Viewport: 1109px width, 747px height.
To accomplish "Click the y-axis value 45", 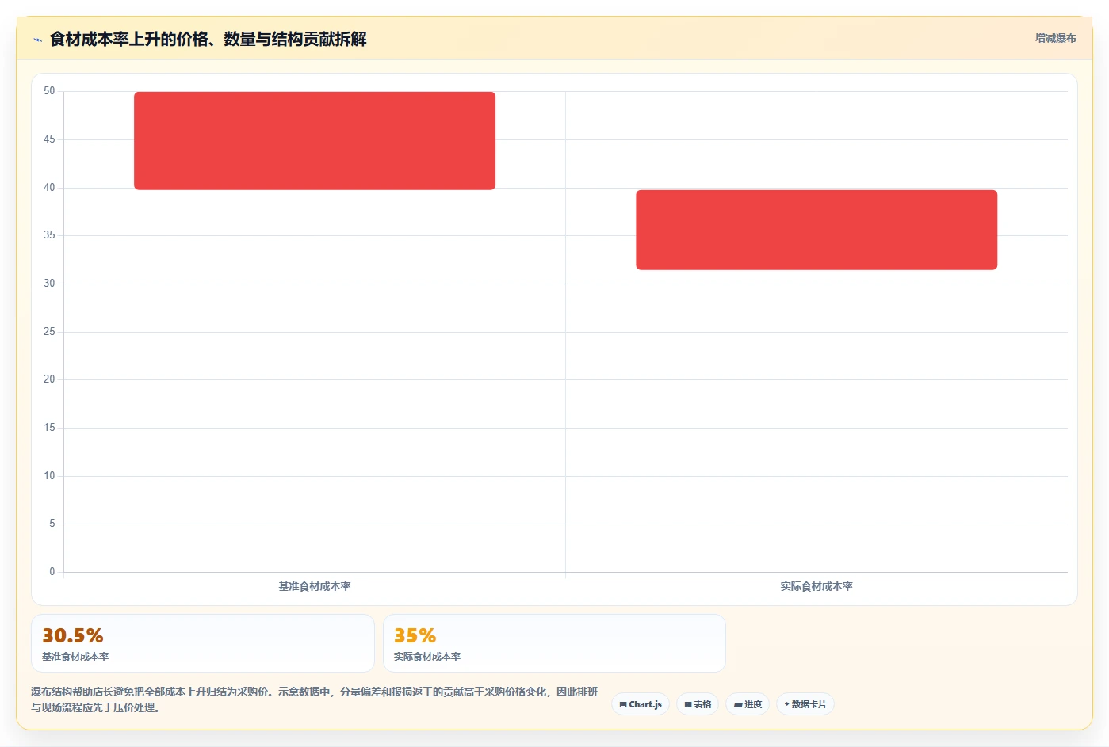I will 49,139.
